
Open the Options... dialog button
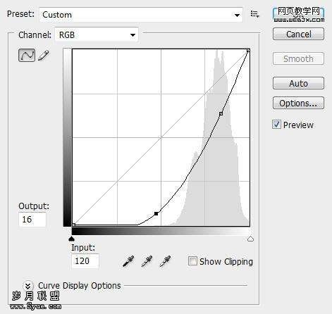coord(298,103)
